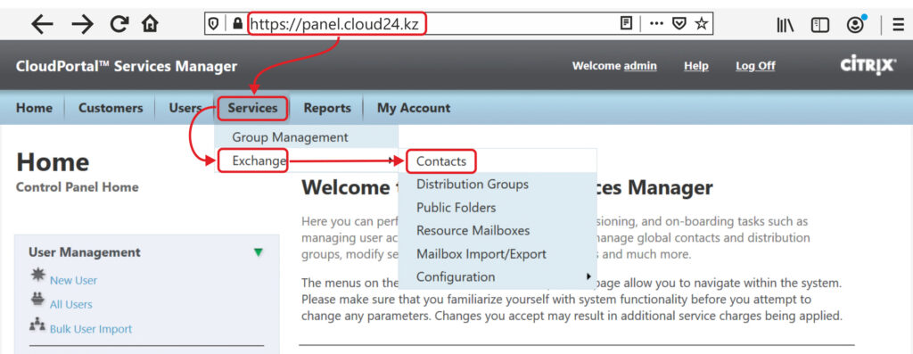Open the browser hamburger menu
This screenshot has width=913, height=354.
click(x=899, y=24)
